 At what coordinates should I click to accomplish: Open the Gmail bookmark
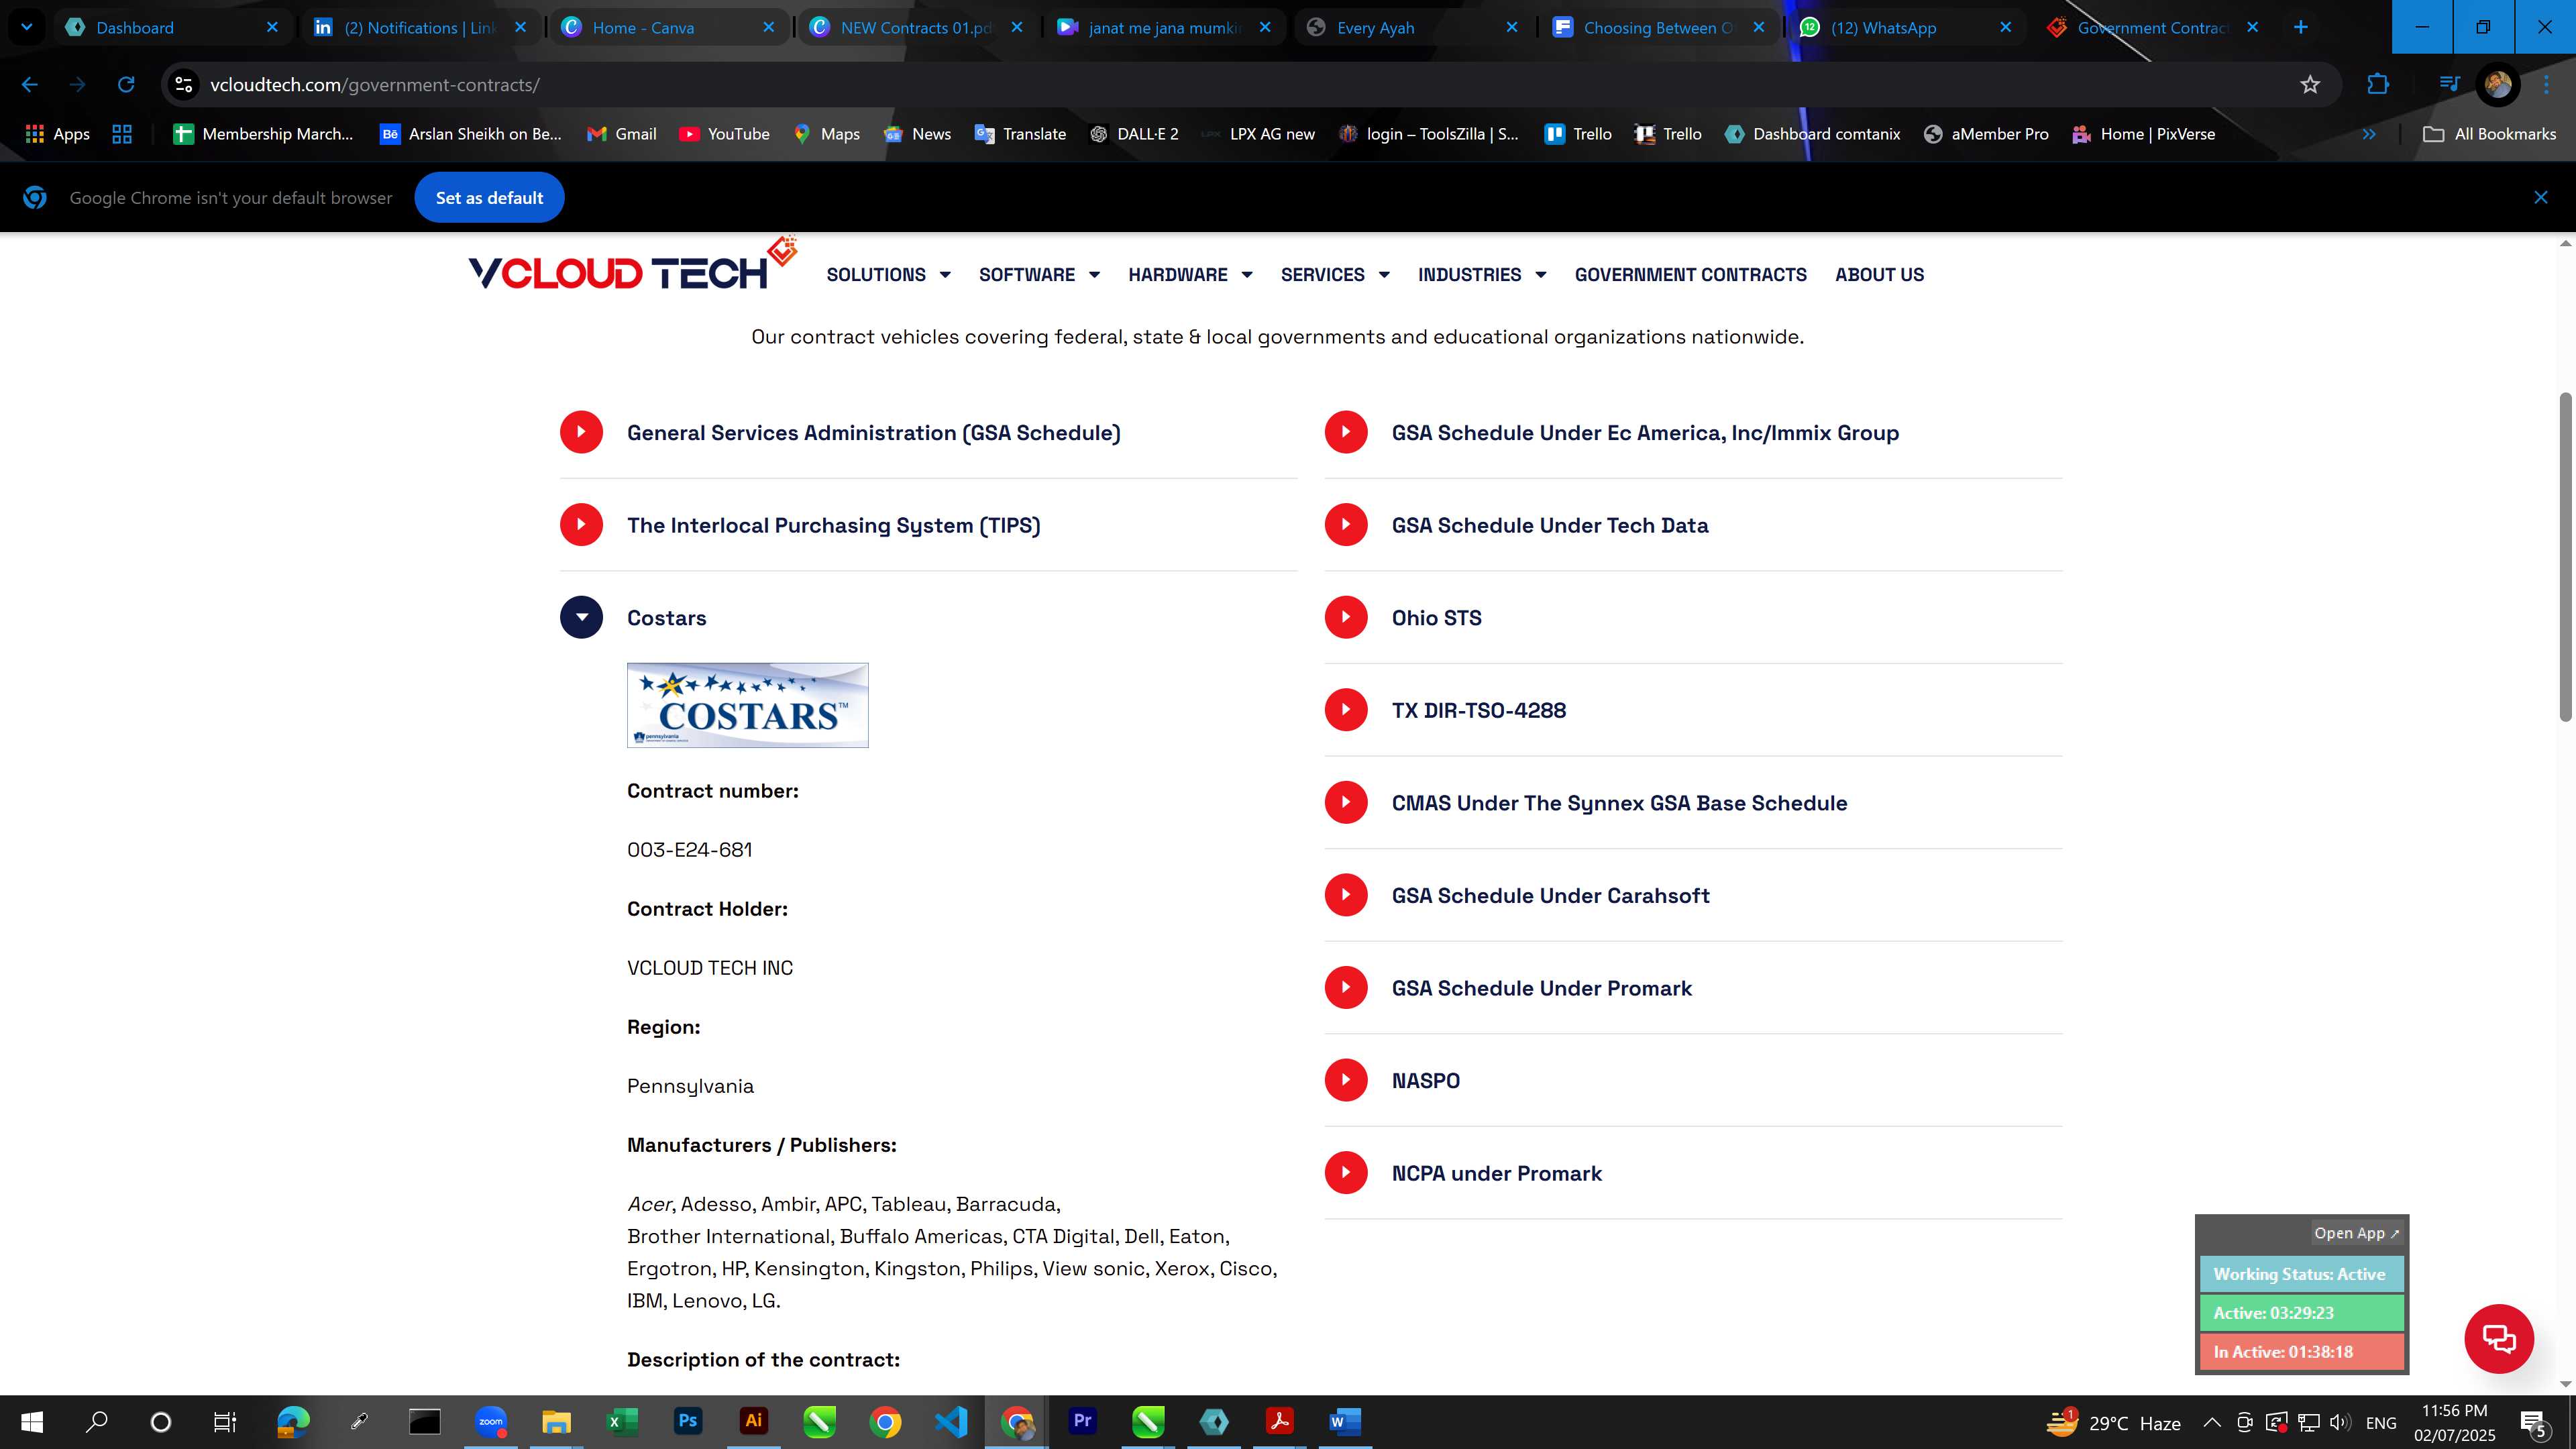pyautogui.click(x=621, y=134)
